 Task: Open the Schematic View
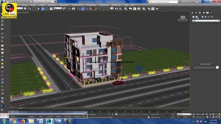click(139, 9)
